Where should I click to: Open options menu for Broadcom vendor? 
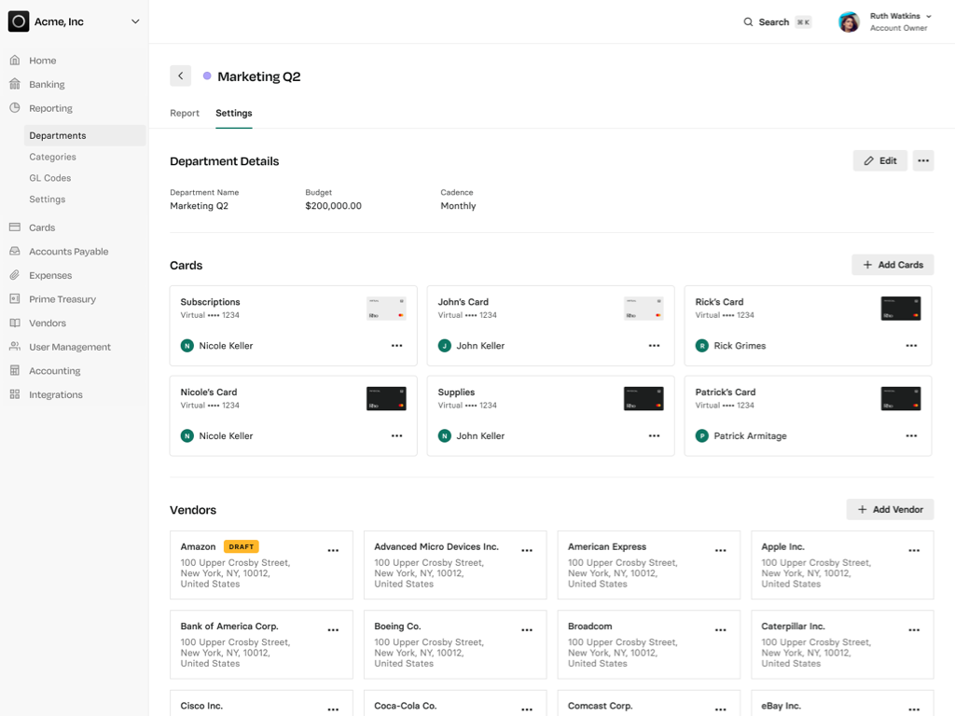pyautogui.click(x=721, y=630)
